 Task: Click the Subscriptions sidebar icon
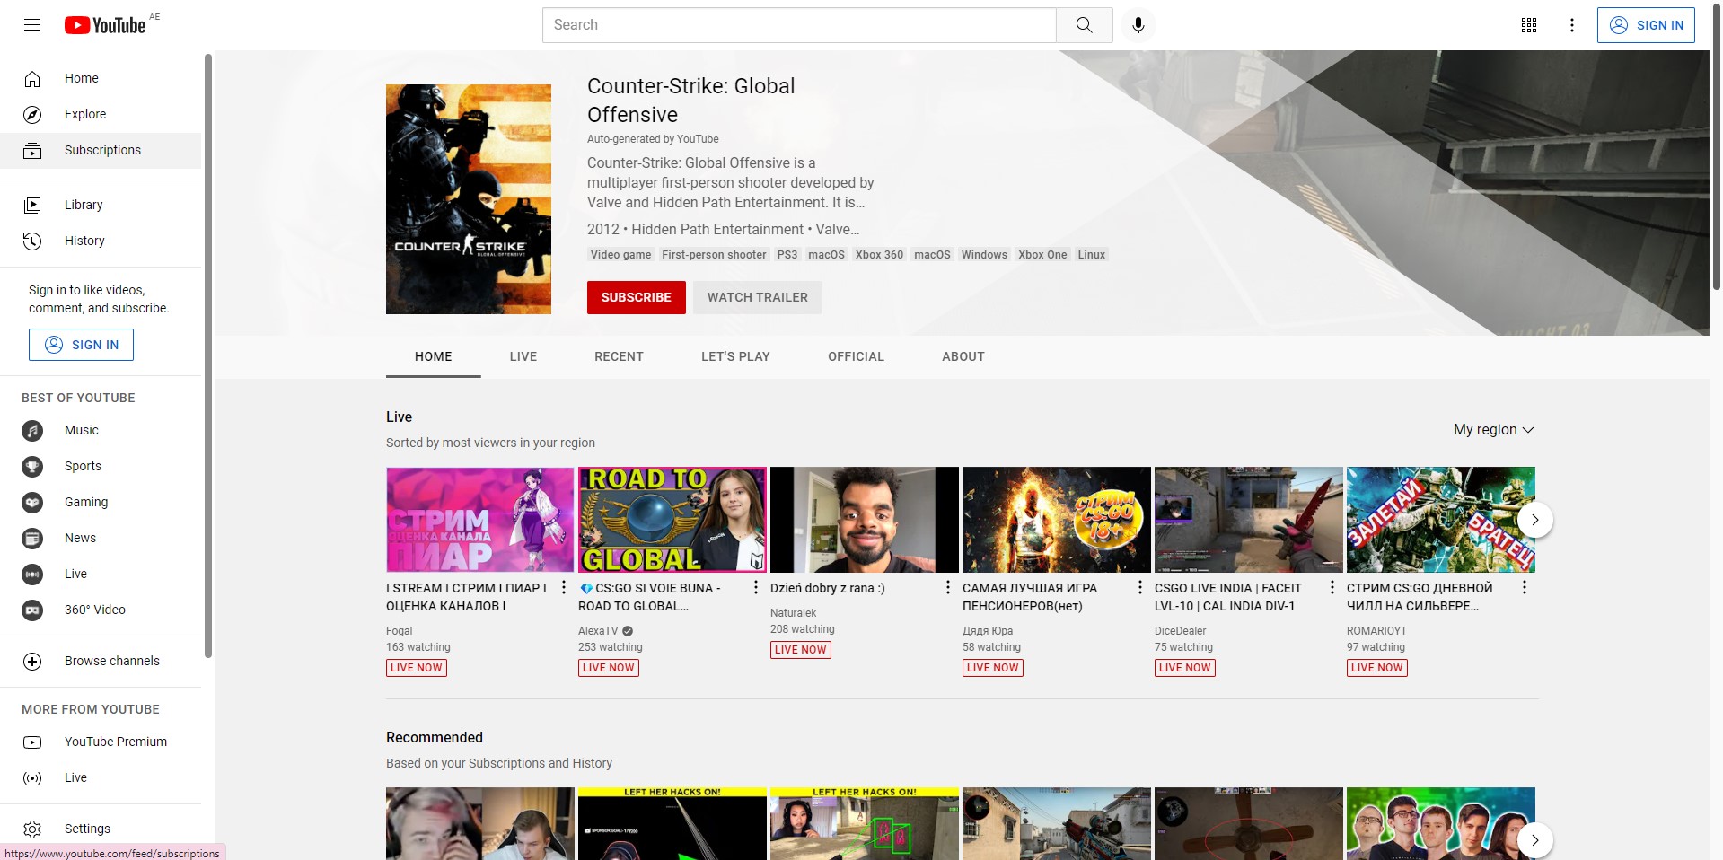click(x=32, y=151)
